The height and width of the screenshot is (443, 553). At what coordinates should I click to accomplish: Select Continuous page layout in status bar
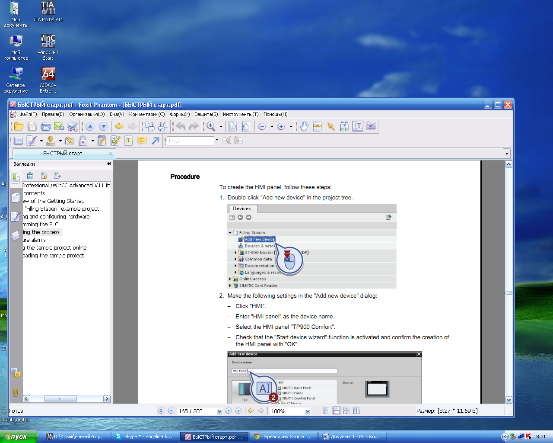[337, 411]
